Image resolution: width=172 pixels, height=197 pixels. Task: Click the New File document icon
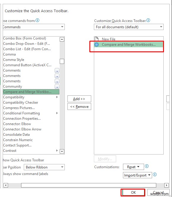point(97,39)
